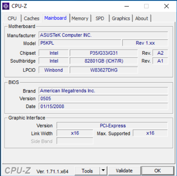Image resolution: width=177 pixels, height=176 pixels.
Task: Open the Caches tab
Action: tap(32, 18)
